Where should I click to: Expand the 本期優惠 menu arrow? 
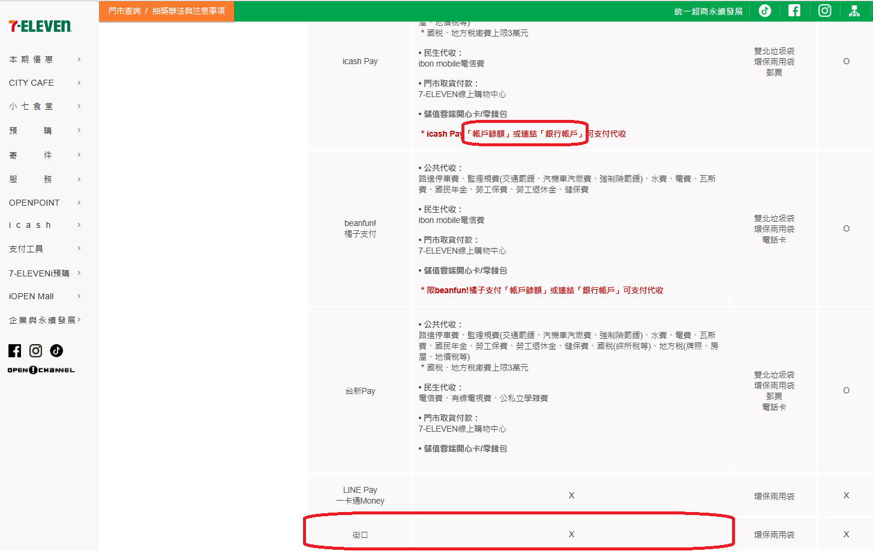pyautogui.click(x=79, y=59)
